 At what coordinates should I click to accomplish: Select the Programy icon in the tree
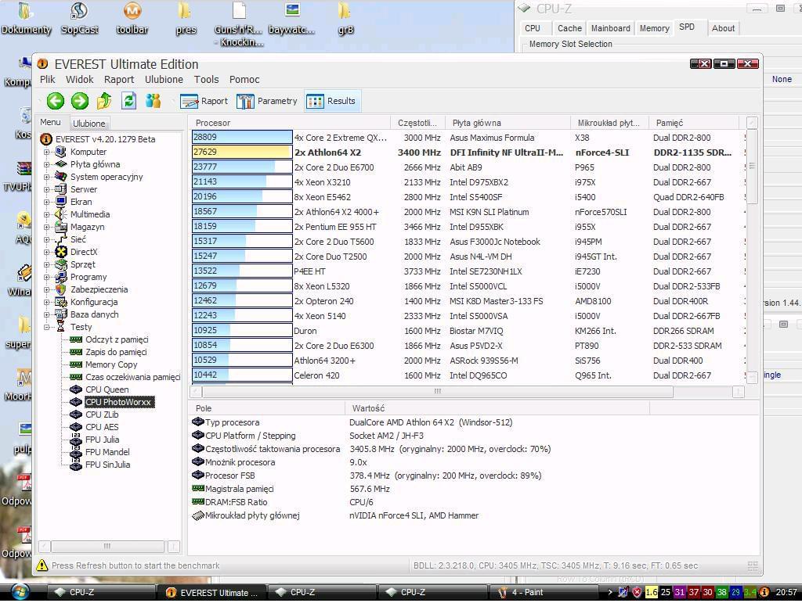[x=61, y=277]
